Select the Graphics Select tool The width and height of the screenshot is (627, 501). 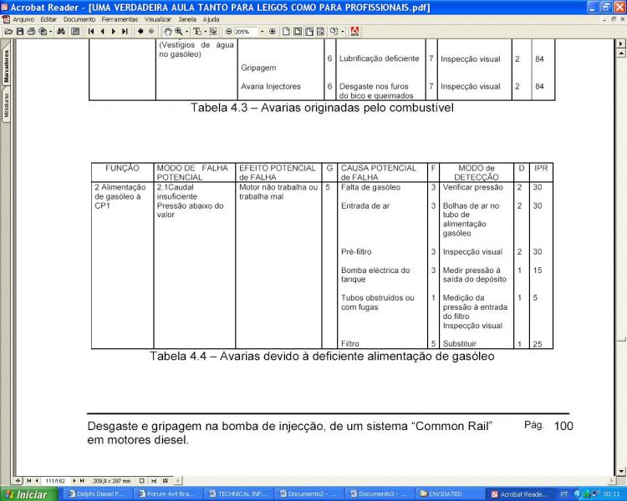(x=212, y=32)
